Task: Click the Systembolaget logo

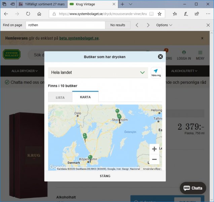Action: click(x=12, y=54)
